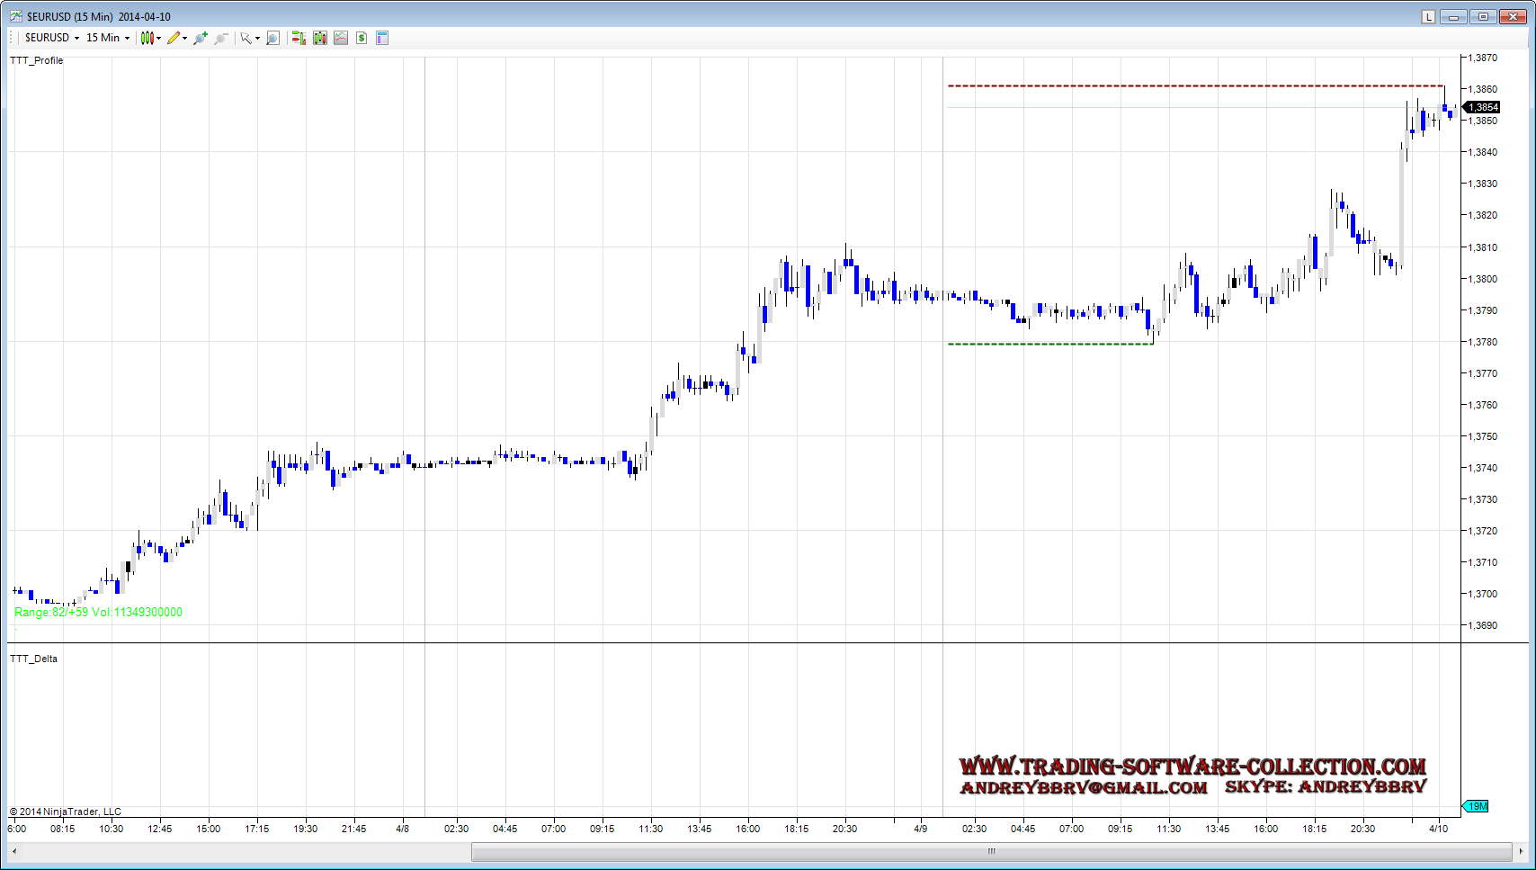Select the zoom frame magnifier tool
The image size is (1536, 870).
(x=272, y=38)
